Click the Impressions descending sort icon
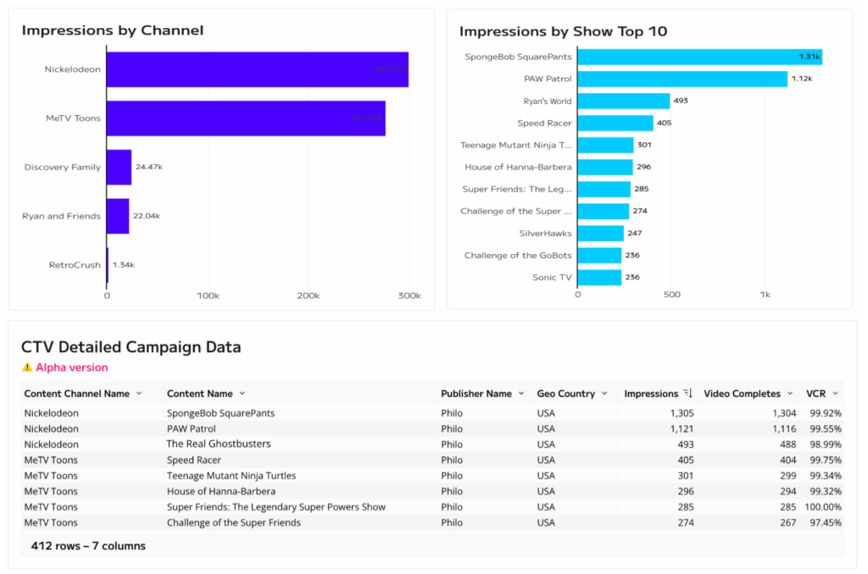Image resolution: width=868 pixels, height=574 pixels. 688,393
